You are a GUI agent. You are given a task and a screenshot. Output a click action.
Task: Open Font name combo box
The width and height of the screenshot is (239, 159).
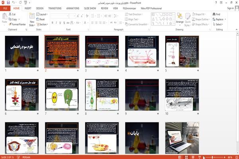[60, 16]
